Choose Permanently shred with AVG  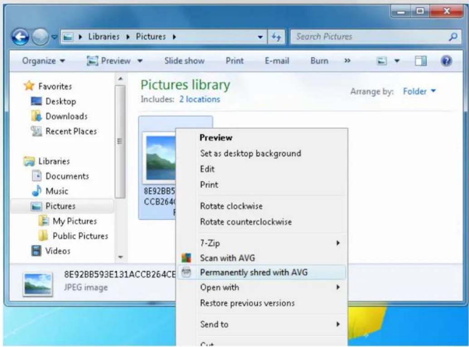pyautogui.click(x=262, y=272)
